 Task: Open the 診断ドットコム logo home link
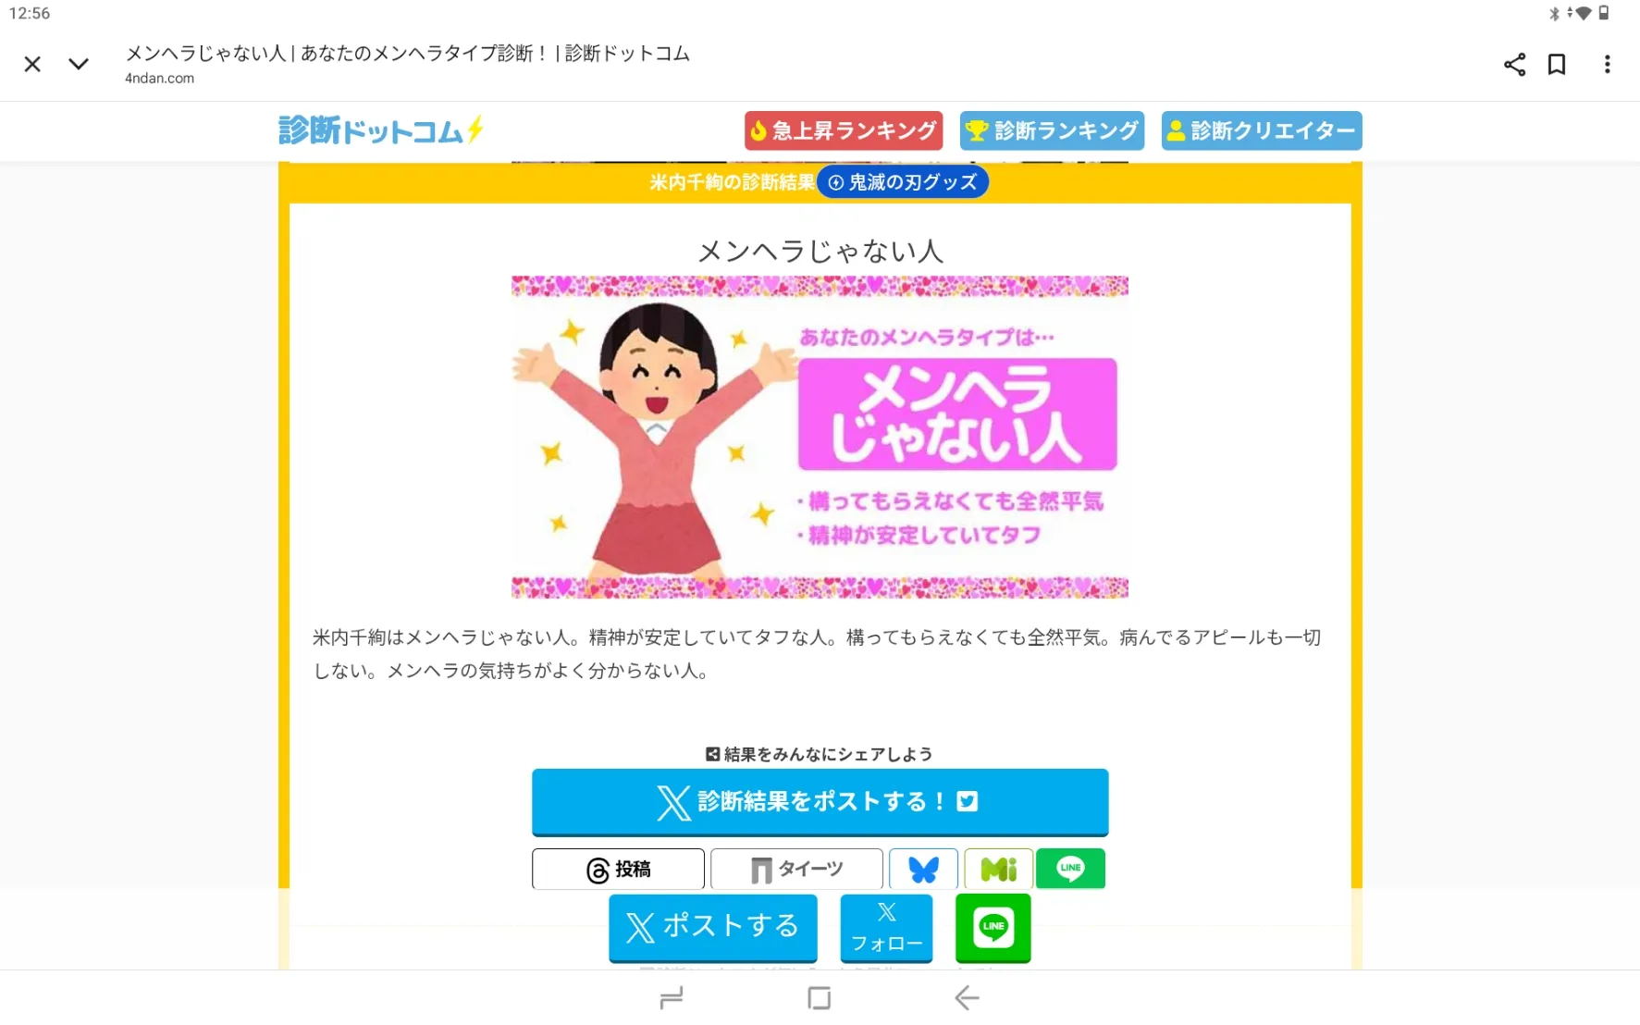coord(380,130)
